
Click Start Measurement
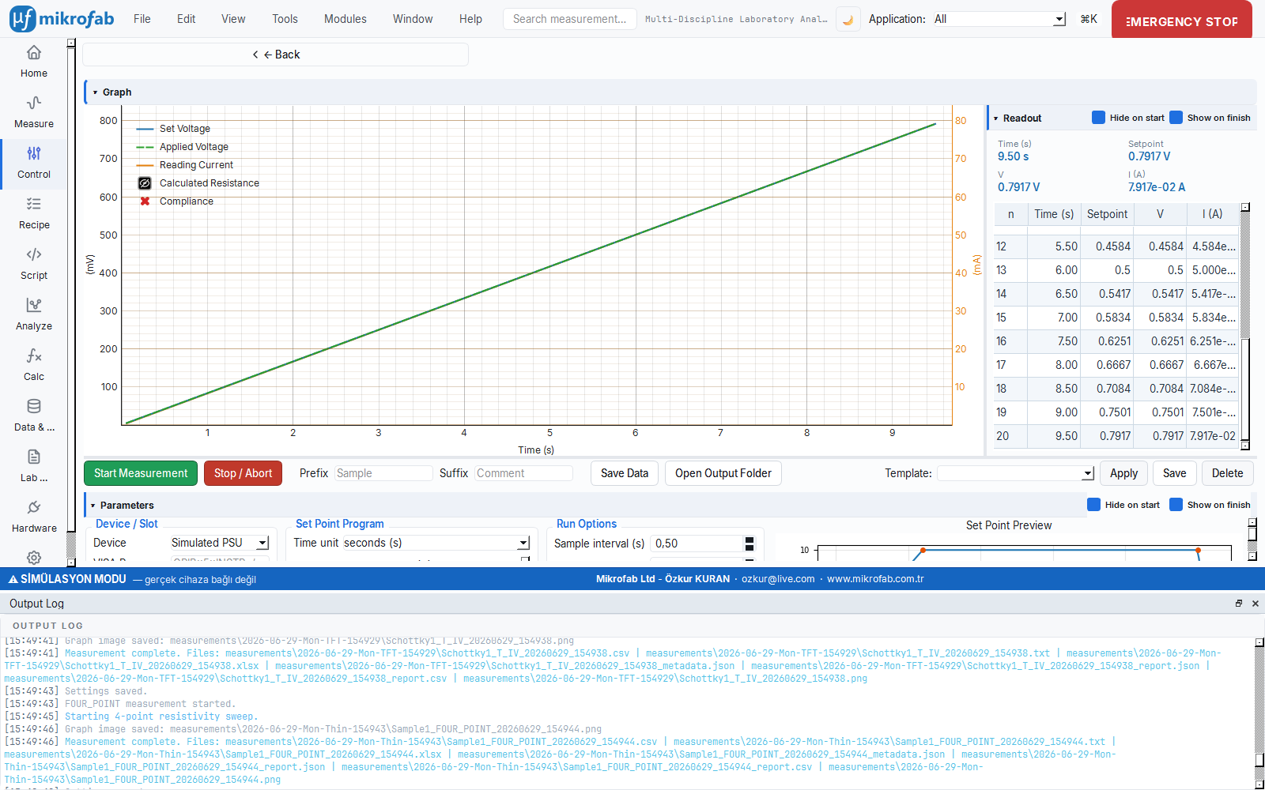141,473
